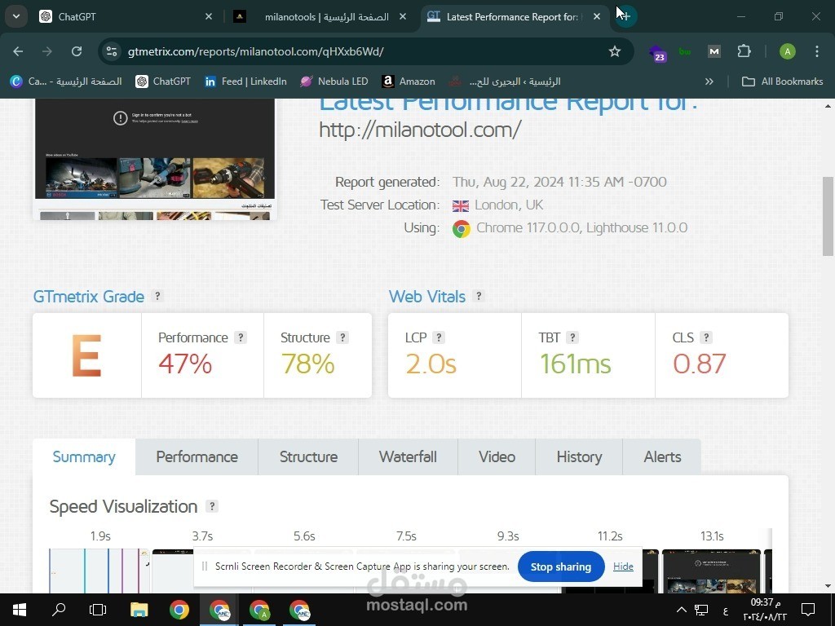Open the tab search dropdown arrow

point(16,16)
